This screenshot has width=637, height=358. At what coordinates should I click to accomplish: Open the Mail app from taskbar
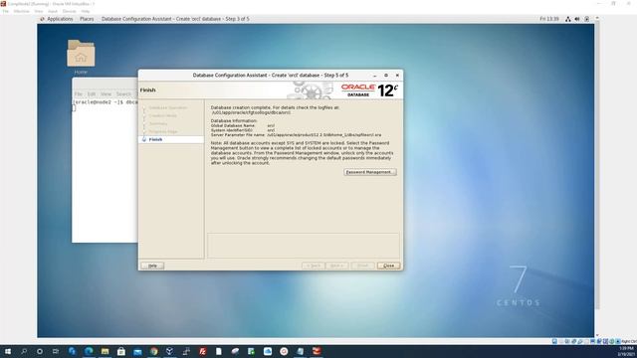click(137, 351)
